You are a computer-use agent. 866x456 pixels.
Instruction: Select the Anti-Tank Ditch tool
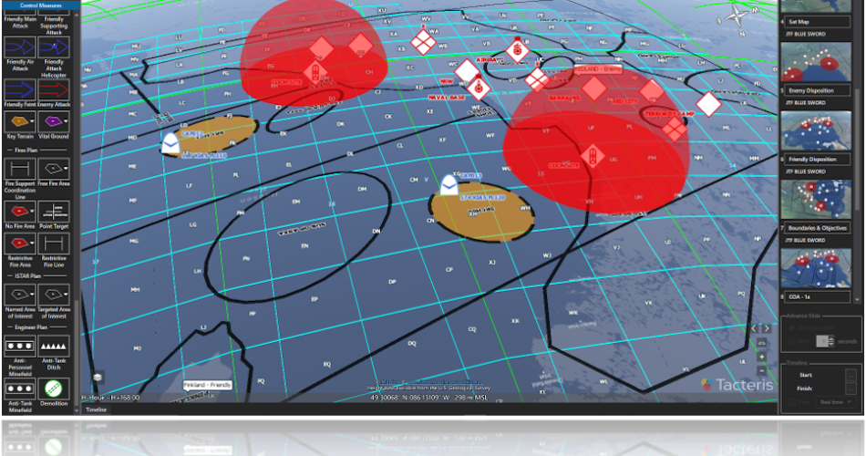point(54,346)
